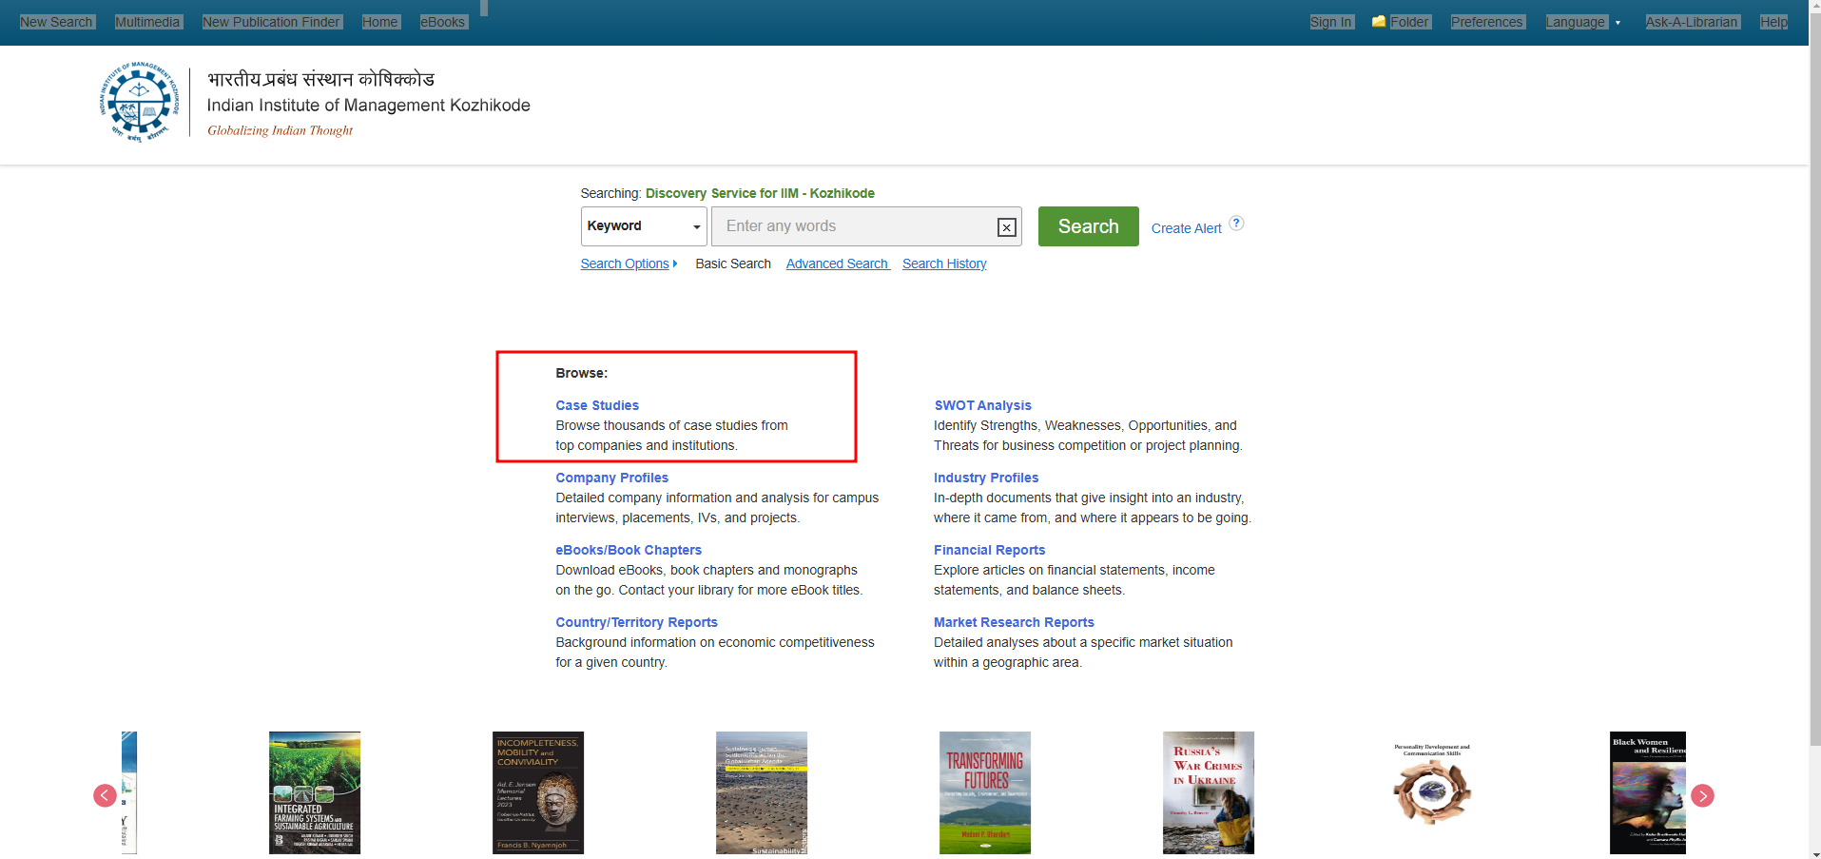Viewport: 1821px width, 859px height.
Task: Open the Folder icon in top bar
Action: [x=1379, y=21]
